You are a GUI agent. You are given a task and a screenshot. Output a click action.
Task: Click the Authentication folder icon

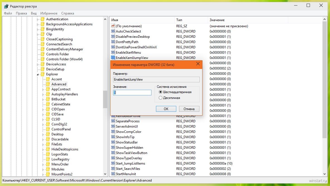click(43, 19)
